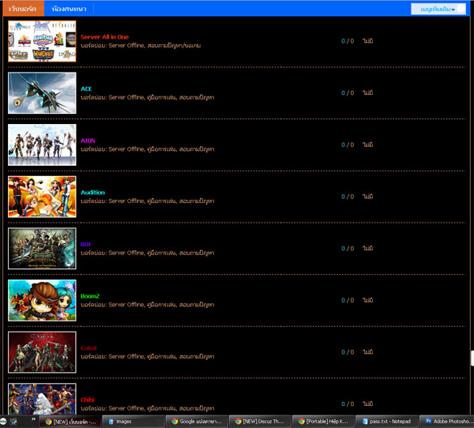The image size is (474, 428).
Task: Open the BoomZ forum link
Action: tap(90, 296)
